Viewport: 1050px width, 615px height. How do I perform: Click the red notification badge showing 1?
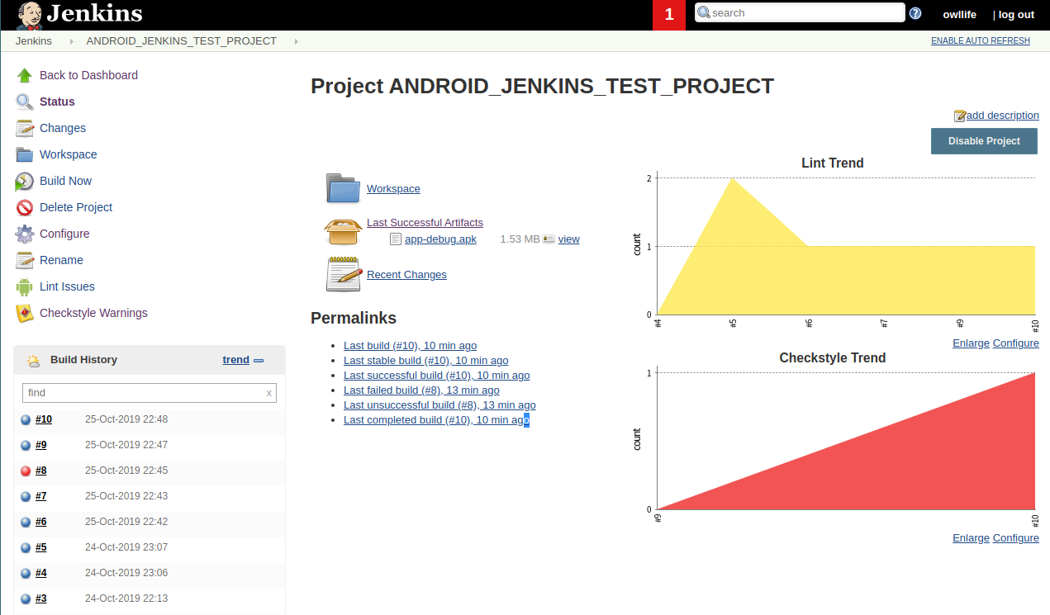coord(669,15)
